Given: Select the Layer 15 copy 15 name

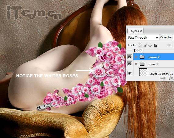Looking at the screenshot, I should click(x=161, y=74).
